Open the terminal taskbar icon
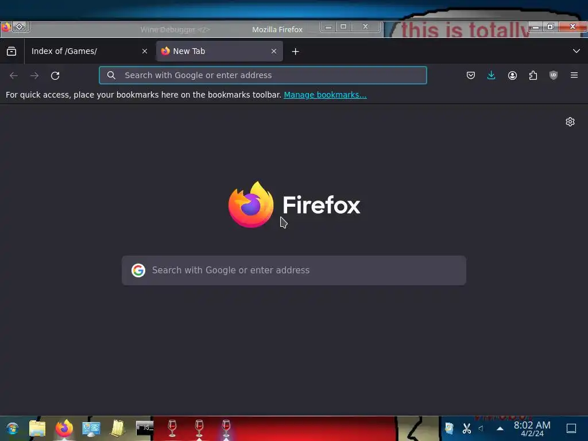This screenshot has width=588, height=441. [x=145, y=428]
